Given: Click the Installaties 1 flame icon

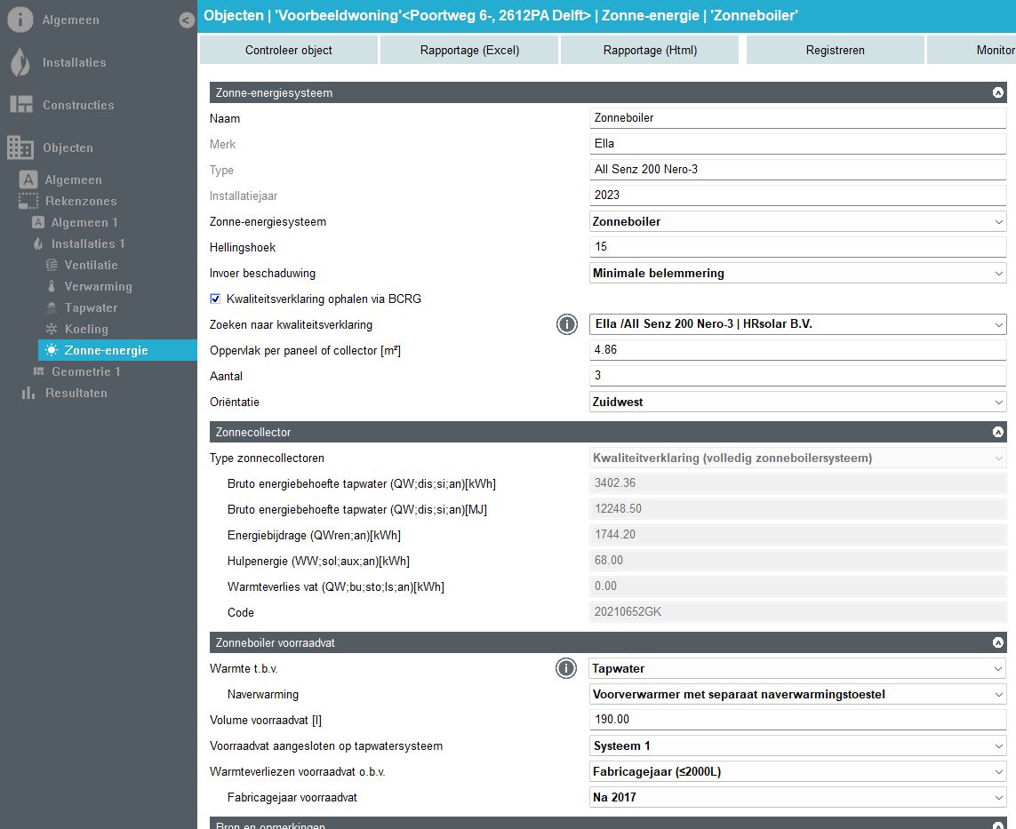Looking at the screenshot, I should (x=38, y=243).
